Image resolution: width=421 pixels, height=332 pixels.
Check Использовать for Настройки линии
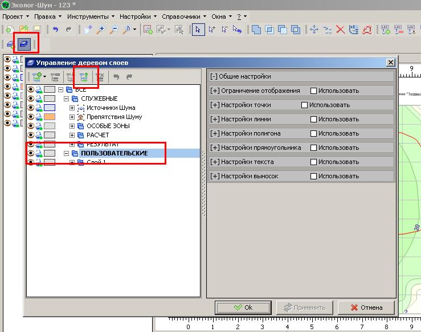313,119
